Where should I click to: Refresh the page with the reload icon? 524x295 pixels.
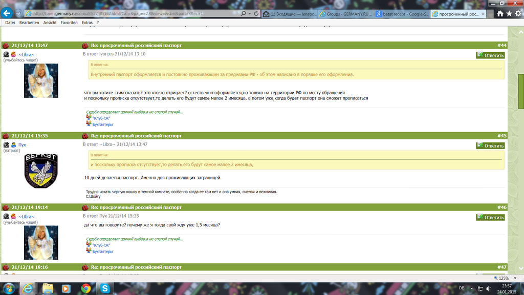(x=256, y=14)
